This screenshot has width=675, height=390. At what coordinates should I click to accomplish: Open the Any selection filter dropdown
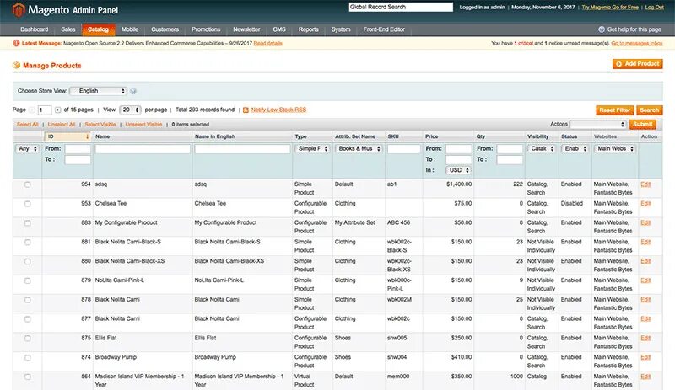tap(28, 149)
